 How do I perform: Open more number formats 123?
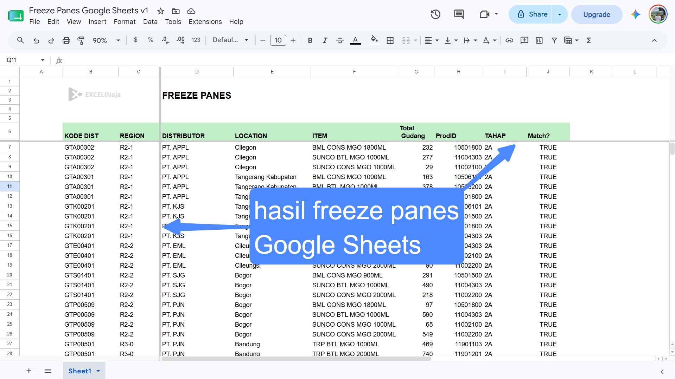tap(196, 40)
